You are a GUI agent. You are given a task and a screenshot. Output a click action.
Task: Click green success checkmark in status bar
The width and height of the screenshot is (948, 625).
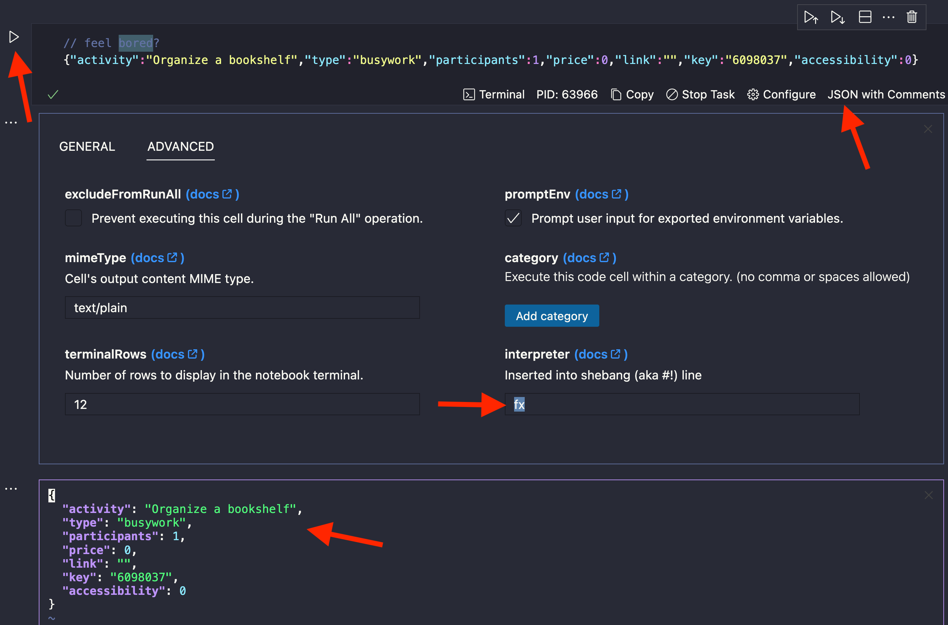(53, 94)
